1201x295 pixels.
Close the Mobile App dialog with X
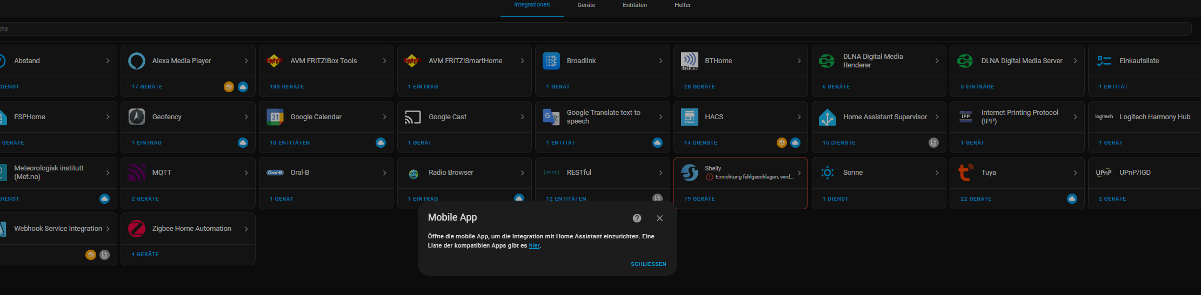pyautogui.click(x=659, y=218)
